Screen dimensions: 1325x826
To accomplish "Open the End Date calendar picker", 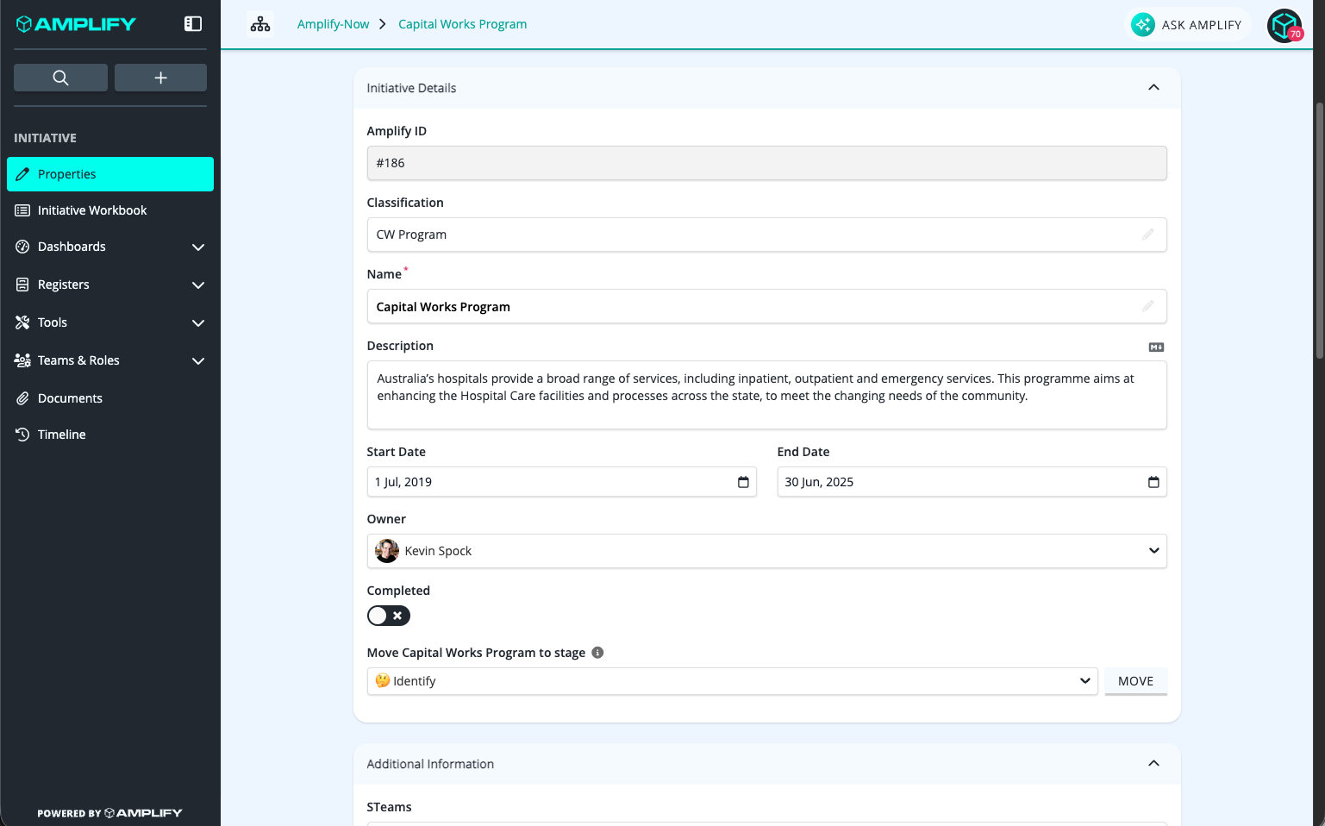I will click(x=1153, y=482).
